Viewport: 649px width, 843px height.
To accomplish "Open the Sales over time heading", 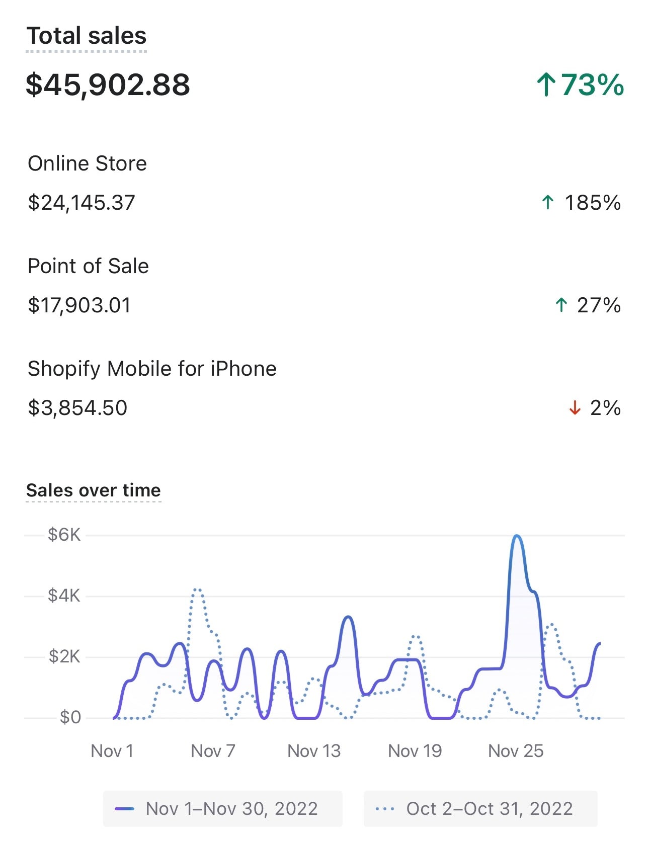I will 94,490.
